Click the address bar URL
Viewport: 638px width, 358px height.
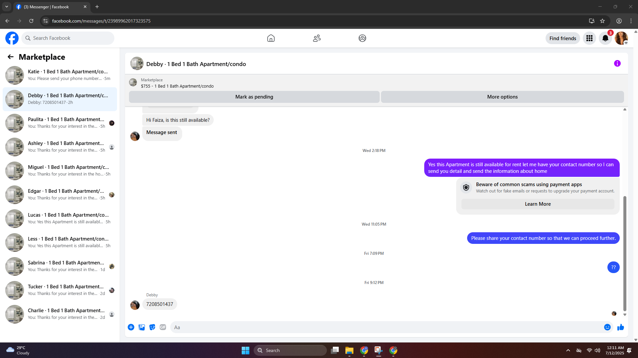coord(101,21)
